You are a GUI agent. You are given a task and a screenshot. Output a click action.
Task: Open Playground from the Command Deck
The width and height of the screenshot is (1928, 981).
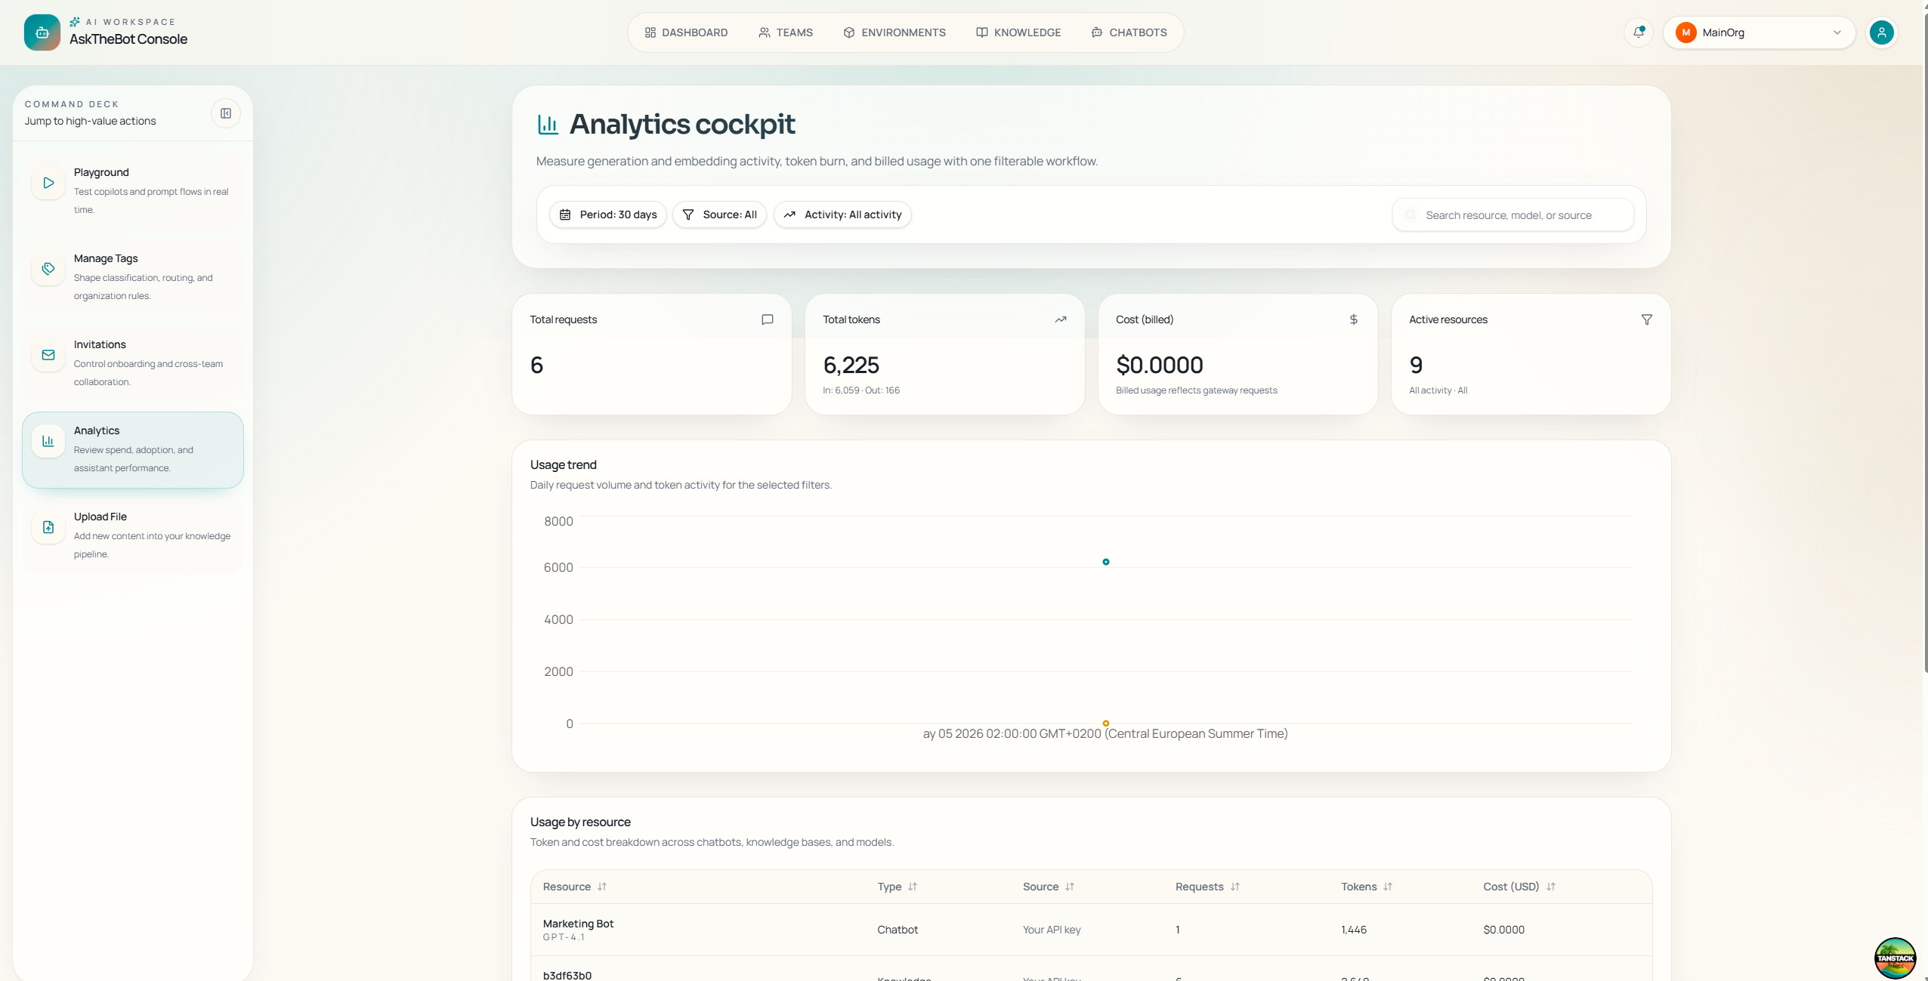click(x=133, y=191)
